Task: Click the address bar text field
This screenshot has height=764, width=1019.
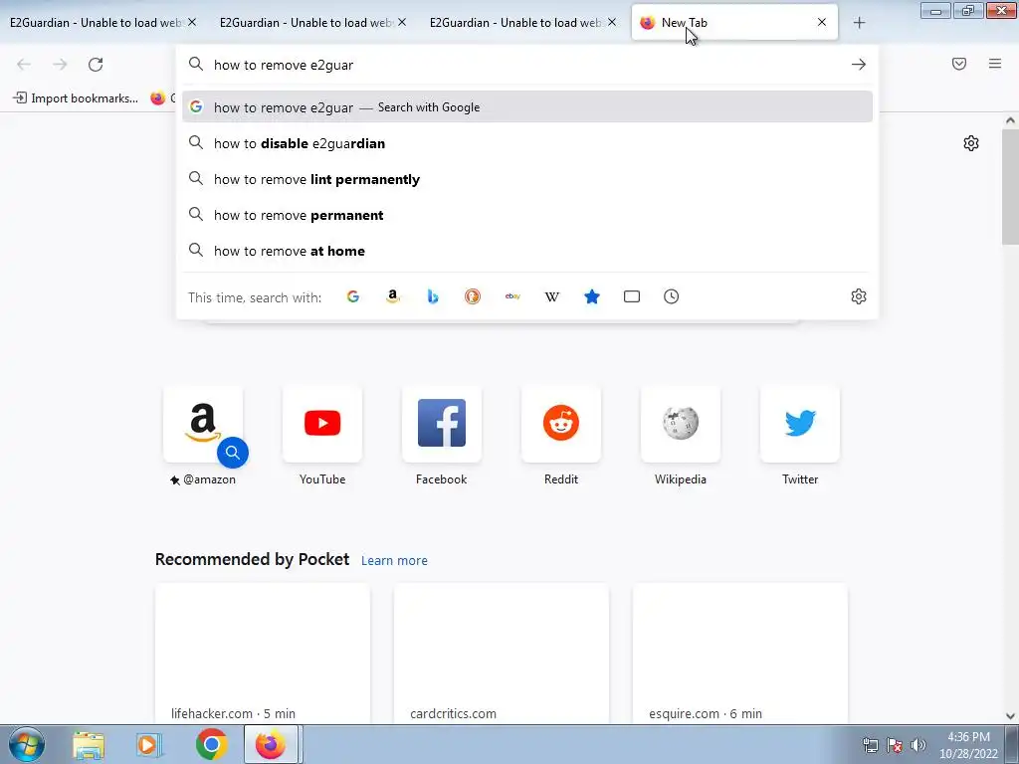Action: pos(526,65)
